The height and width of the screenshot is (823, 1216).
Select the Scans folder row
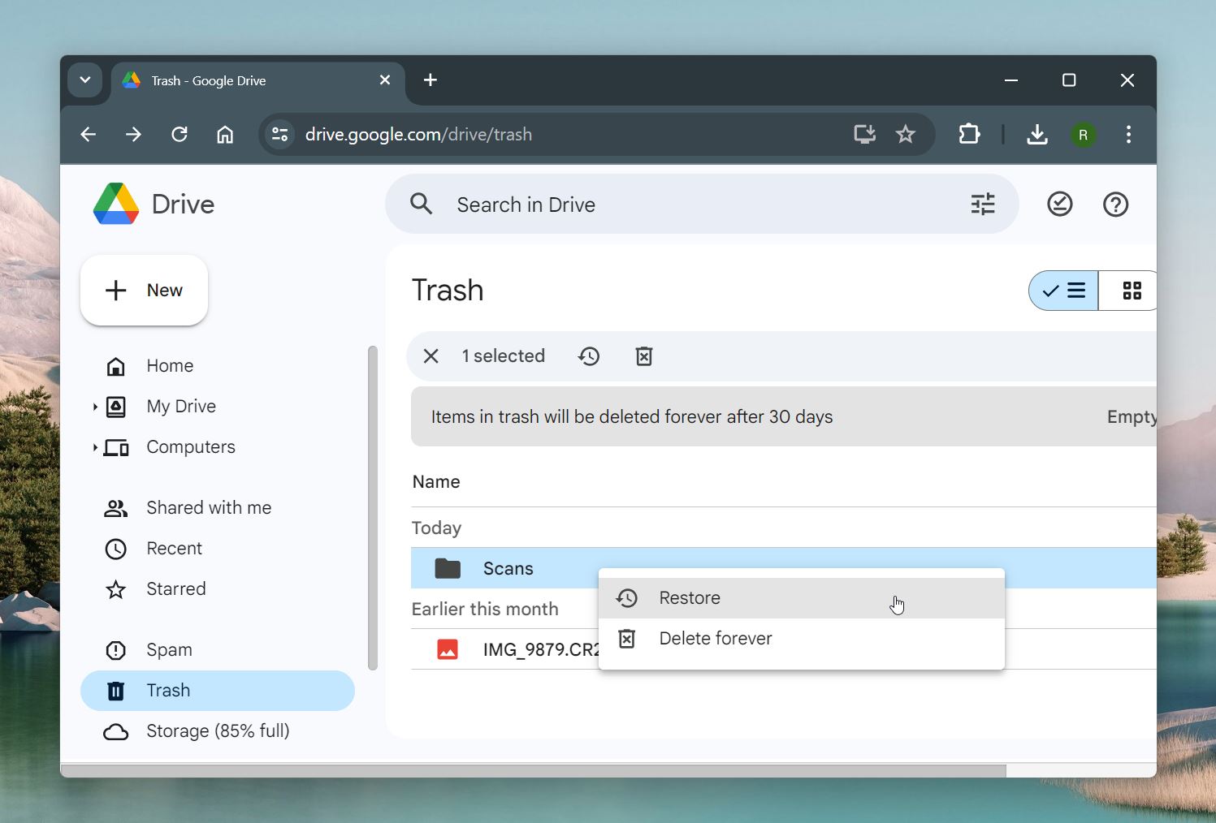(x=783, y=568)
